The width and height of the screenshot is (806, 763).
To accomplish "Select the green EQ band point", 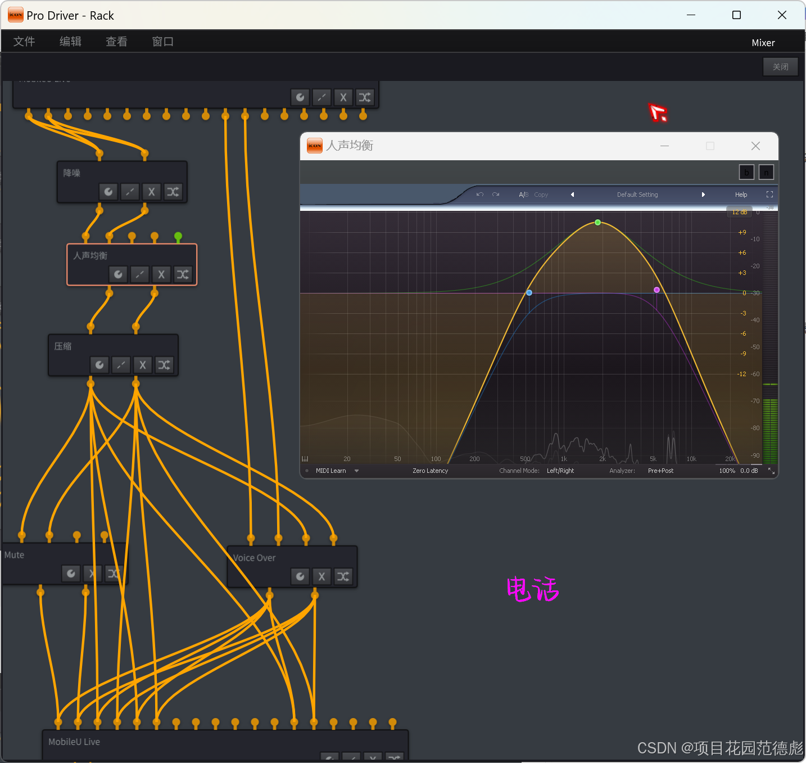I will 597,223.
